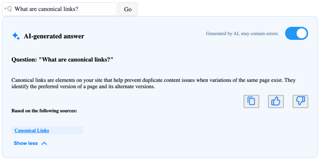Click the AI sparkle icon
Image resolution: width=320 pixels, height=161 pixels.
pos(16,36)
